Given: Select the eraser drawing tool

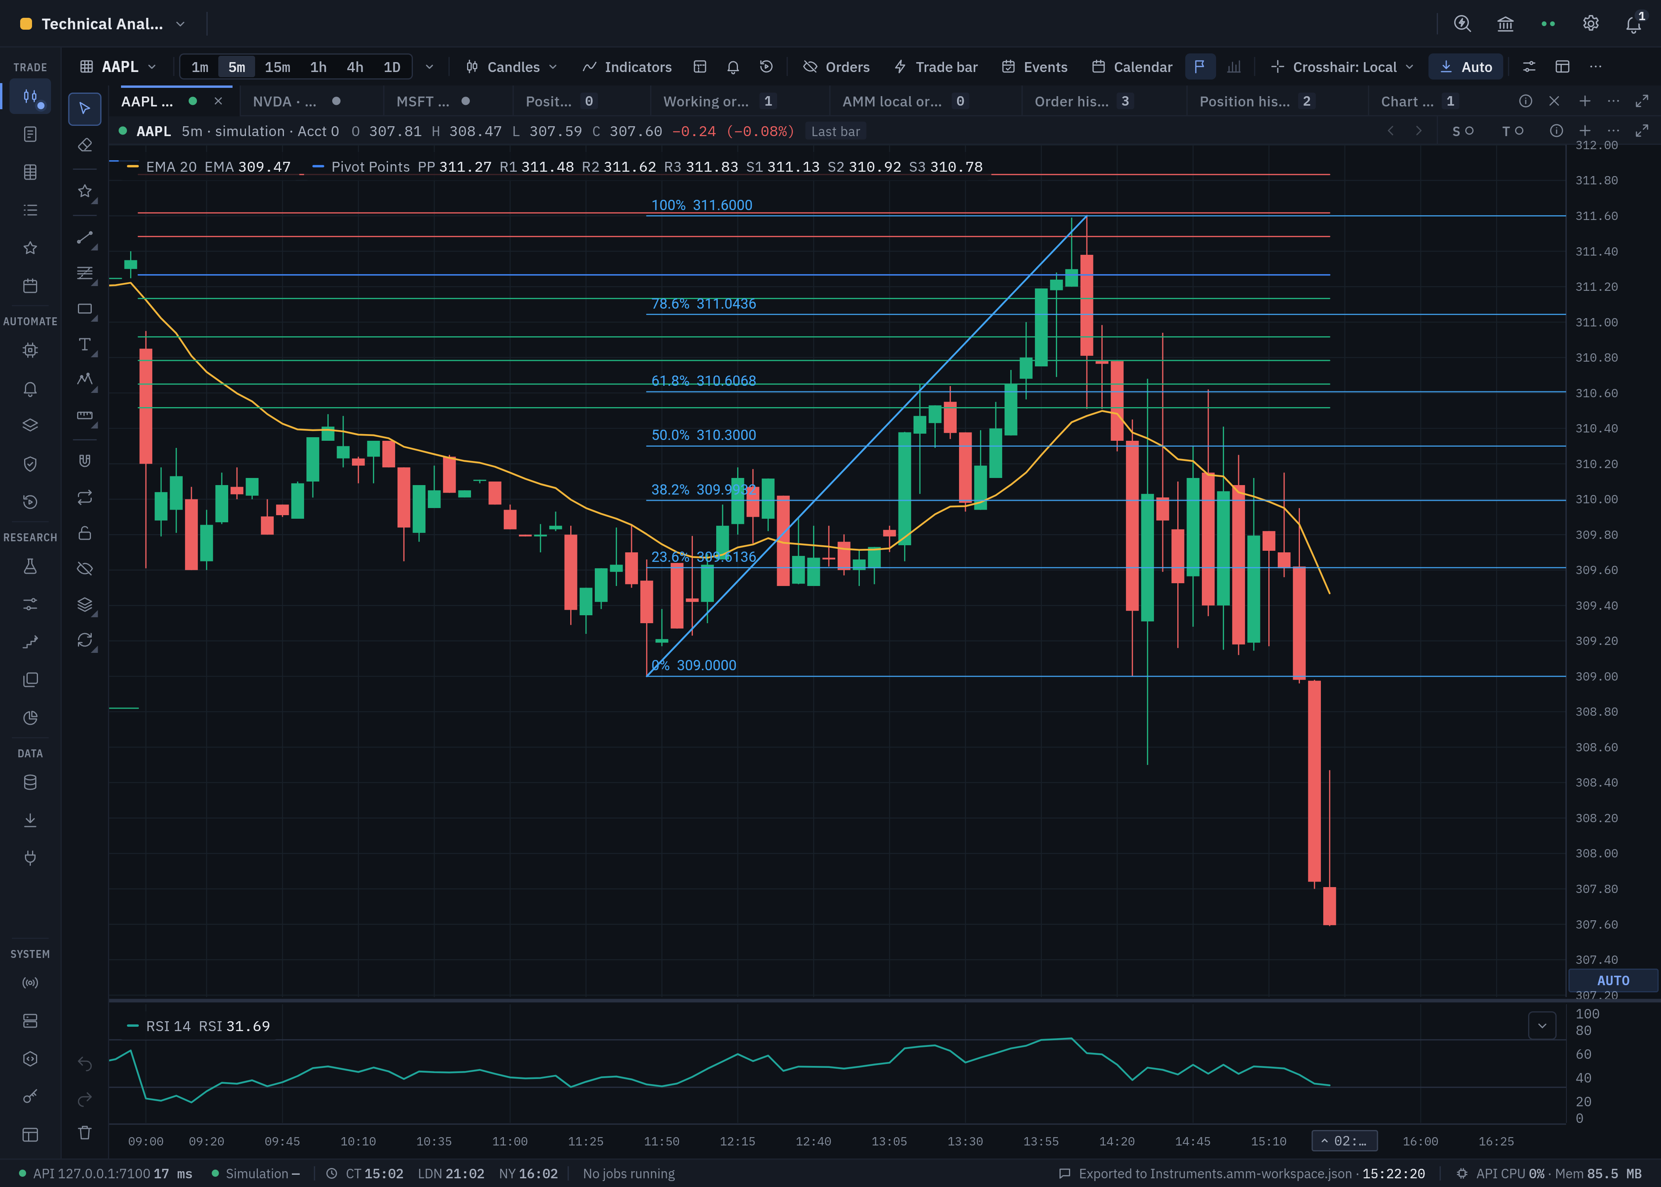Looking at the screenshot, I should 85,145.
